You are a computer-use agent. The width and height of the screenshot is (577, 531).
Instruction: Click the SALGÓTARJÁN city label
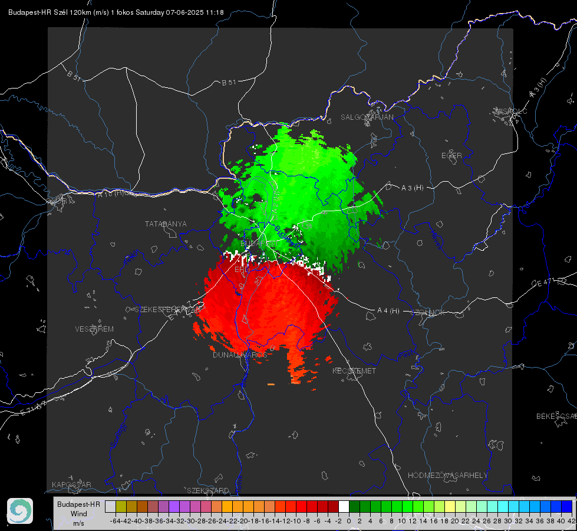tap(367, 117)
